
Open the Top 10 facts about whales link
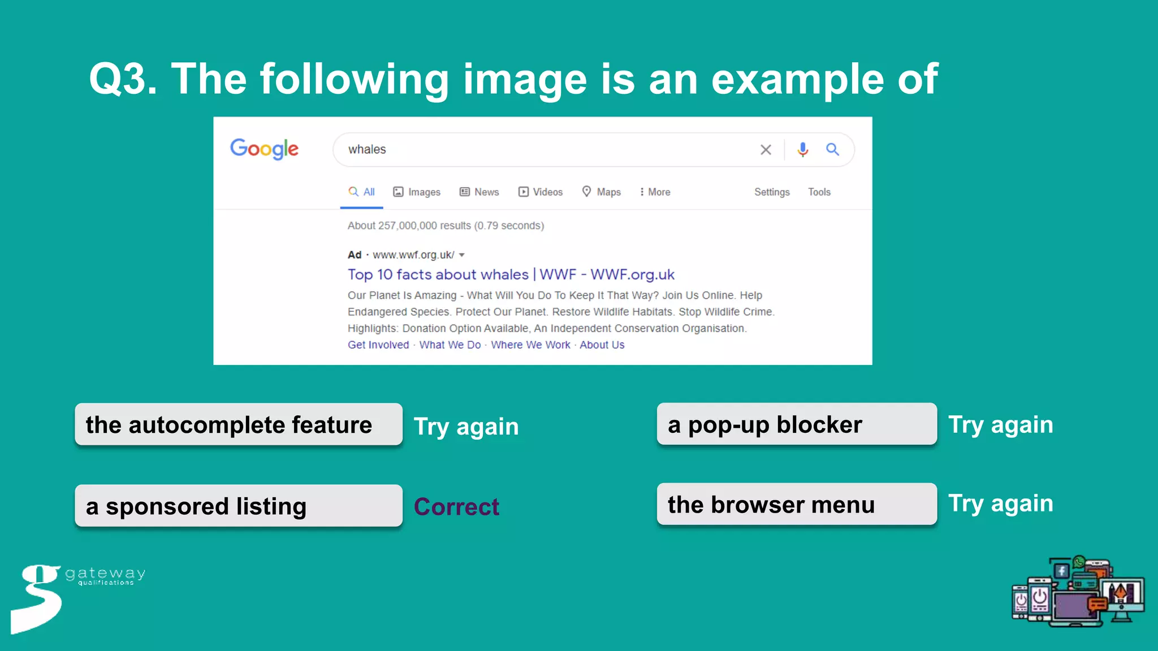(x=511, y=275)
